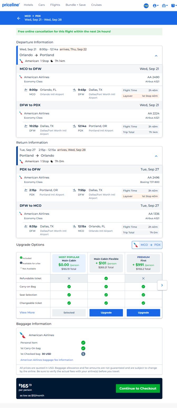Open the help question mark menu
The width and height of the screenshot is (177, 408).
click(173, 6)
